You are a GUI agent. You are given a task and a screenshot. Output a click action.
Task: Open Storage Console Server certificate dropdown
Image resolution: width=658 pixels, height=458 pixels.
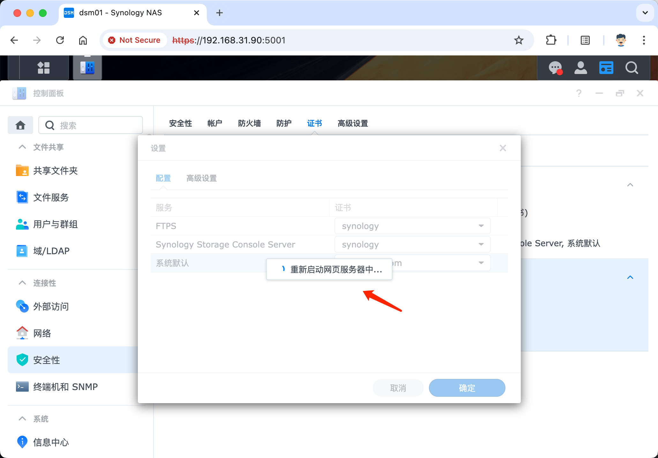point(412,244)
